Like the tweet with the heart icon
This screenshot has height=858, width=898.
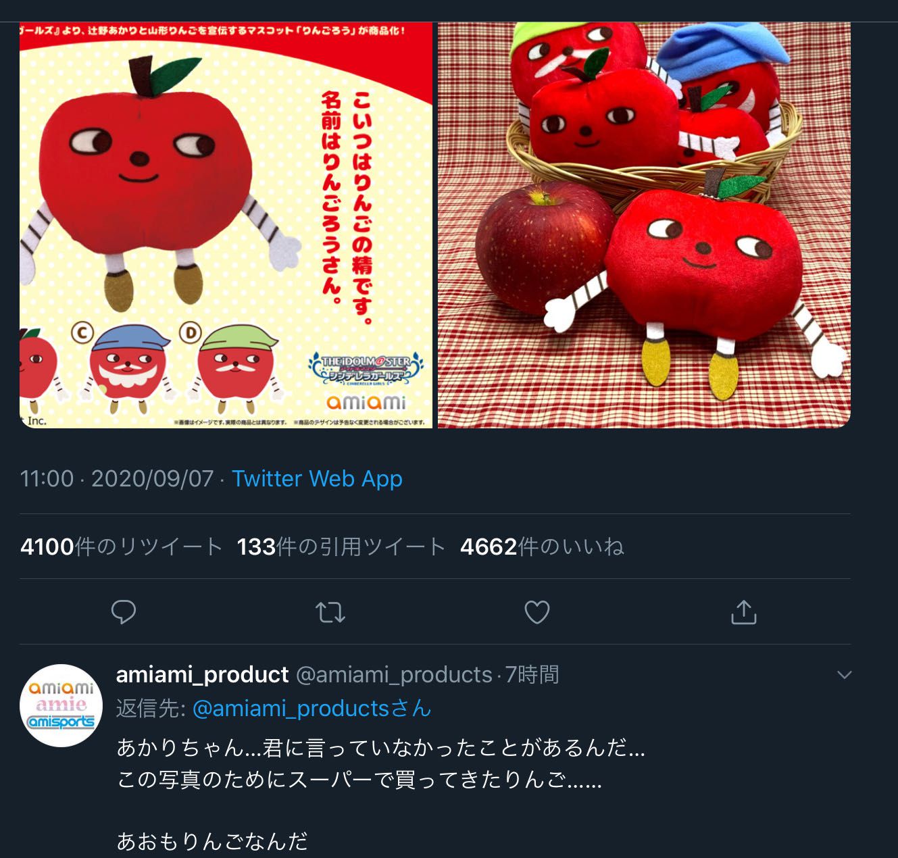537,612
